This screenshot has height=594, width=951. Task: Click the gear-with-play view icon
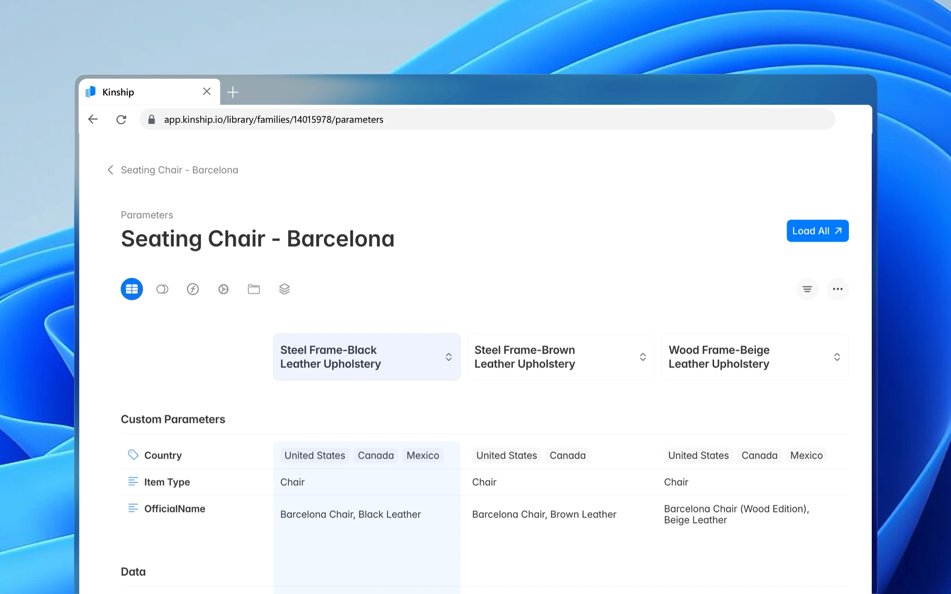click(223, 289)
